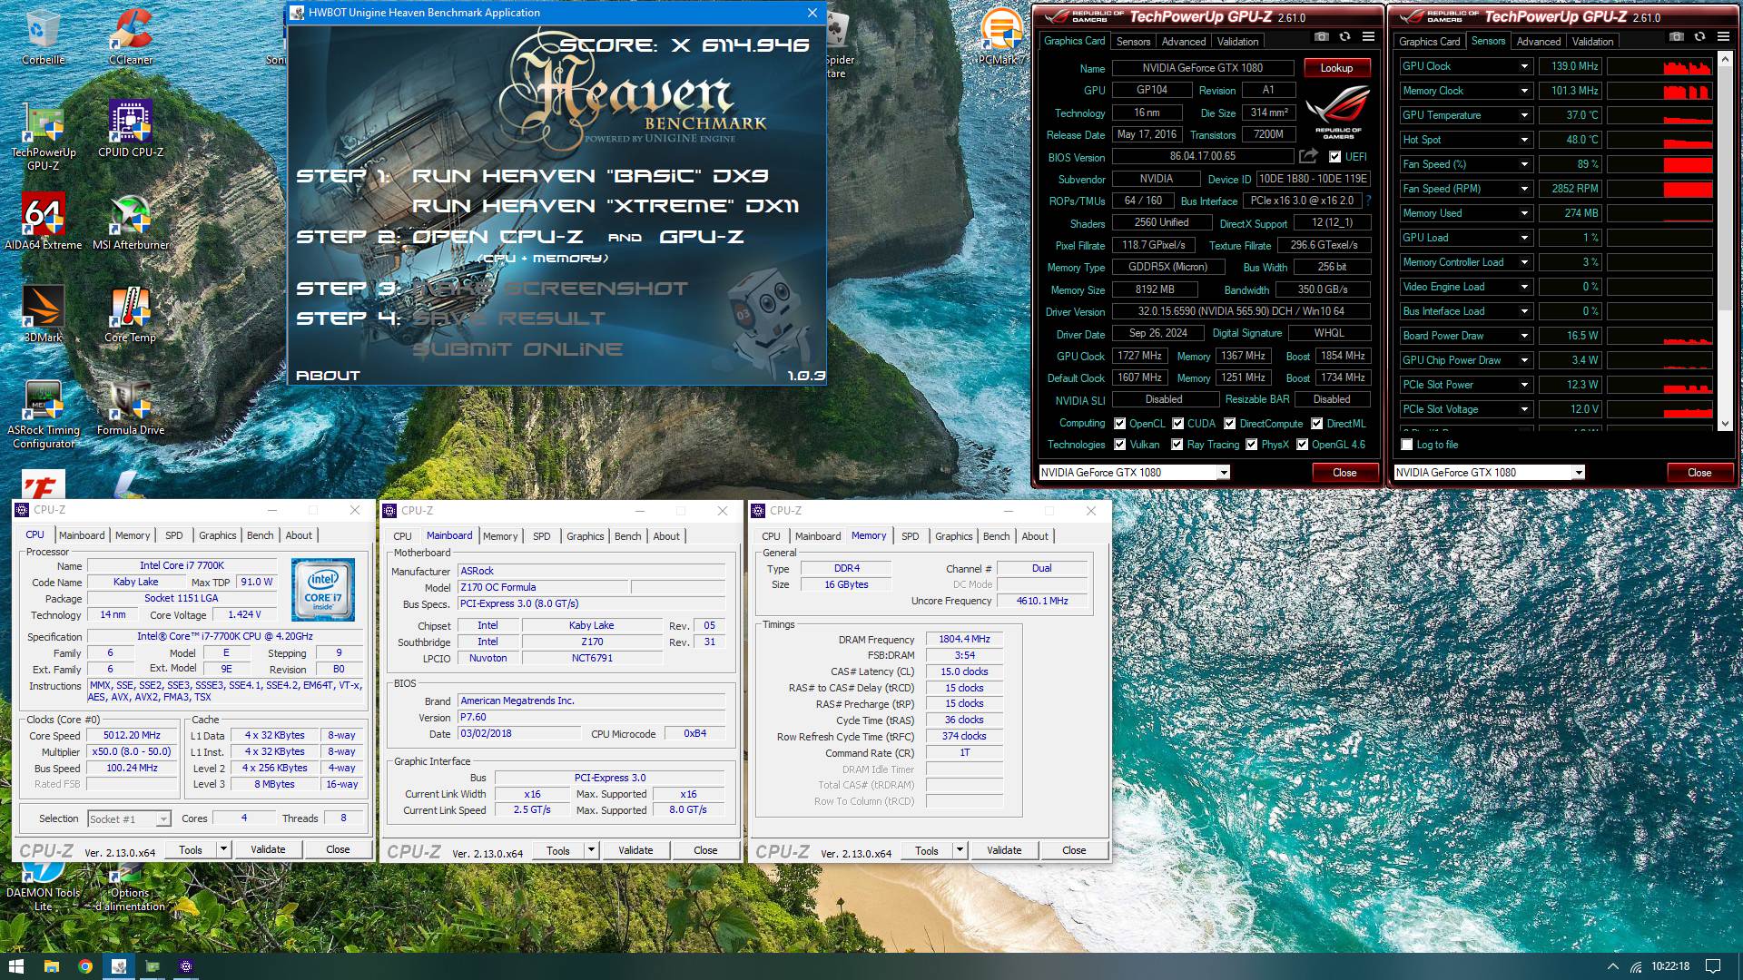Click the GPU Name field NVIDIA GeForce GTX 1080
Screen dimensions: 1743x980
pos(1203,68)
